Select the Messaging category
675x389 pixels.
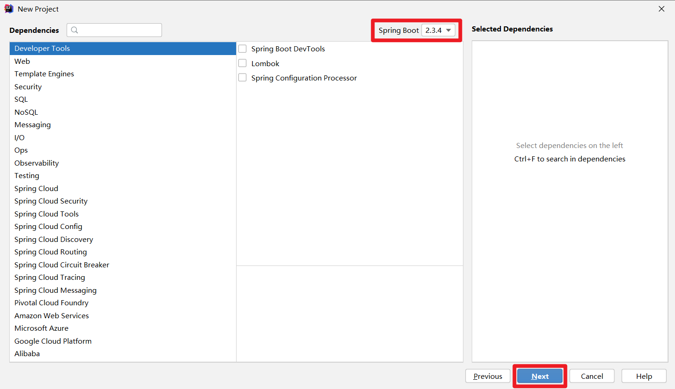[123, 125]
